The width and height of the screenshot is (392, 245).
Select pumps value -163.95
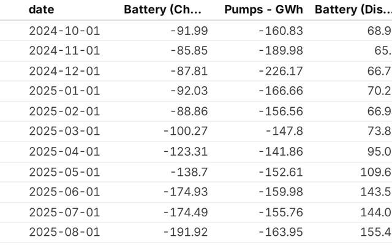point(281,232)
